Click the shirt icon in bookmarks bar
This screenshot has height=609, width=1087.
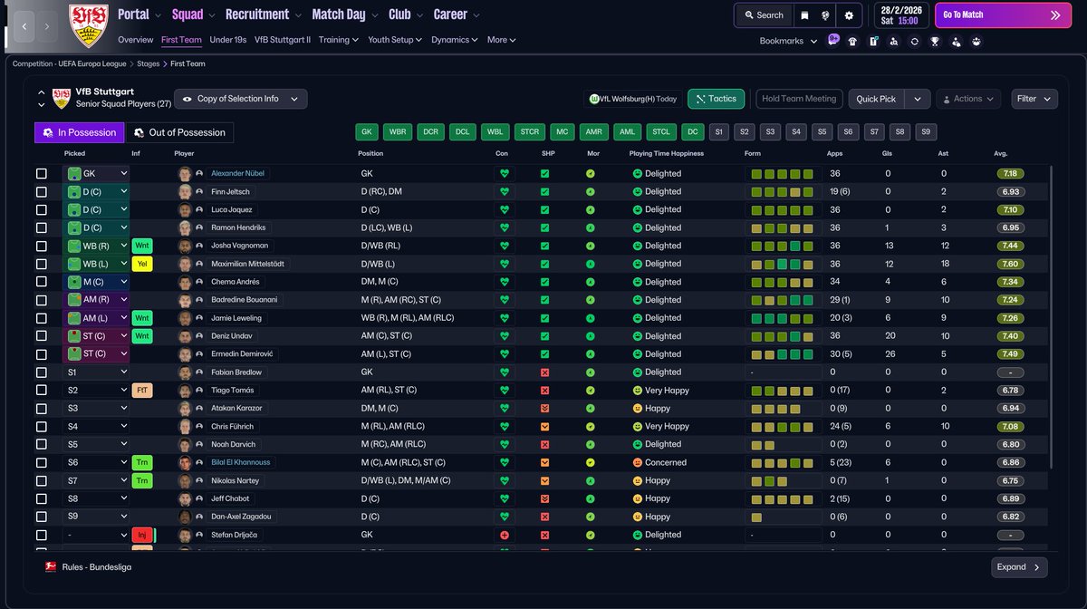[852, 41]
